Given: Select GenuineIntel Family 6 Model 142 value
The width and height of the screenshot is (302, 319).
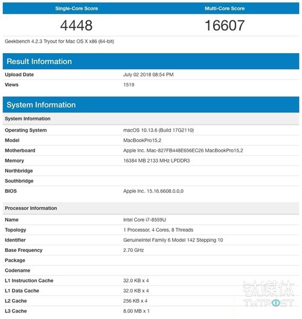Looking at the screenshot, I should pos(173,240).
